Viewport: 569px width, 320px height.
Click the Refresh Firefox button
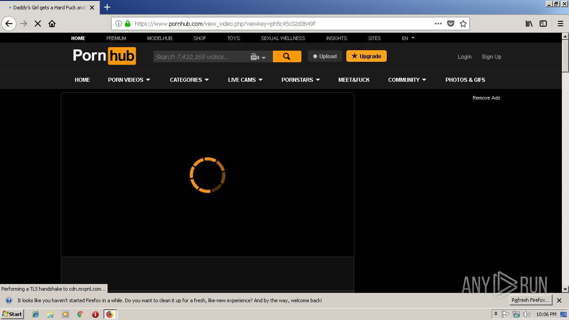pyautogui.click(x=530, y=300)
